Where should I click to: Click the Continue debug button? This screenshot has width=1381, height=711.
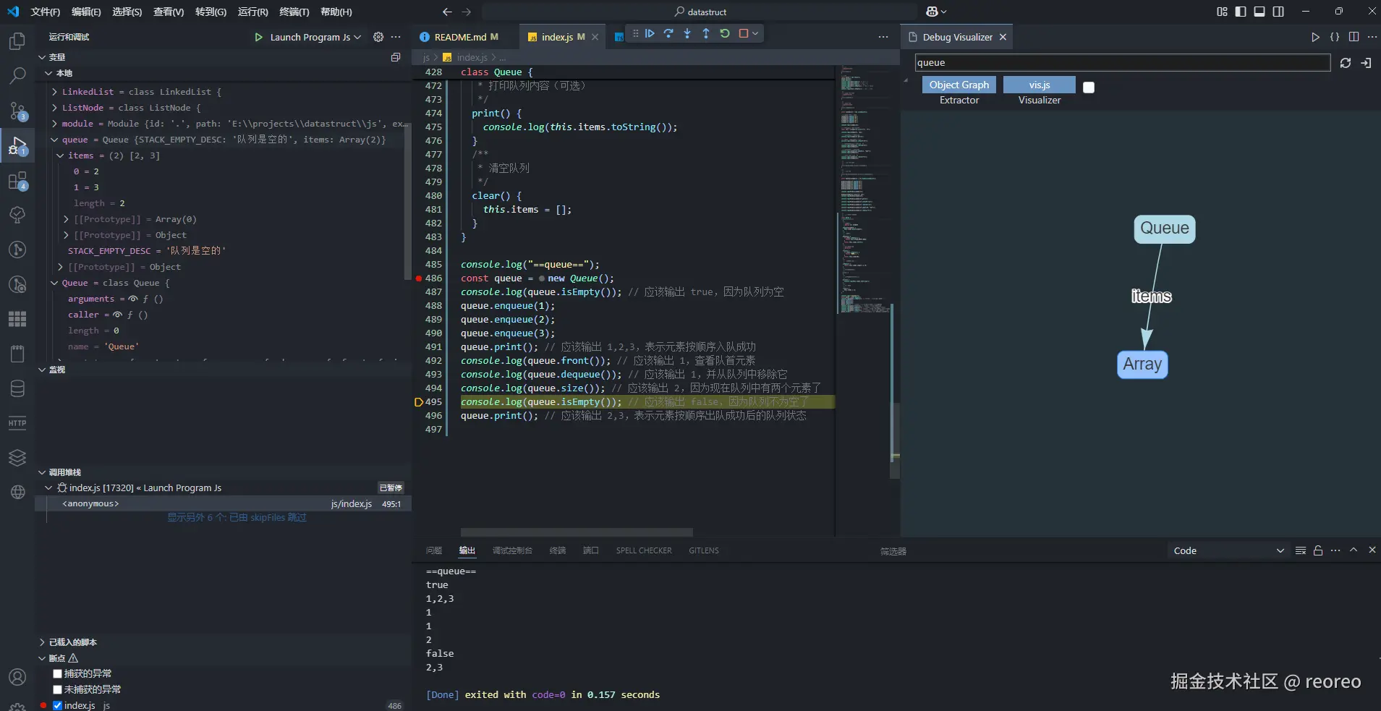click(650, 33)
